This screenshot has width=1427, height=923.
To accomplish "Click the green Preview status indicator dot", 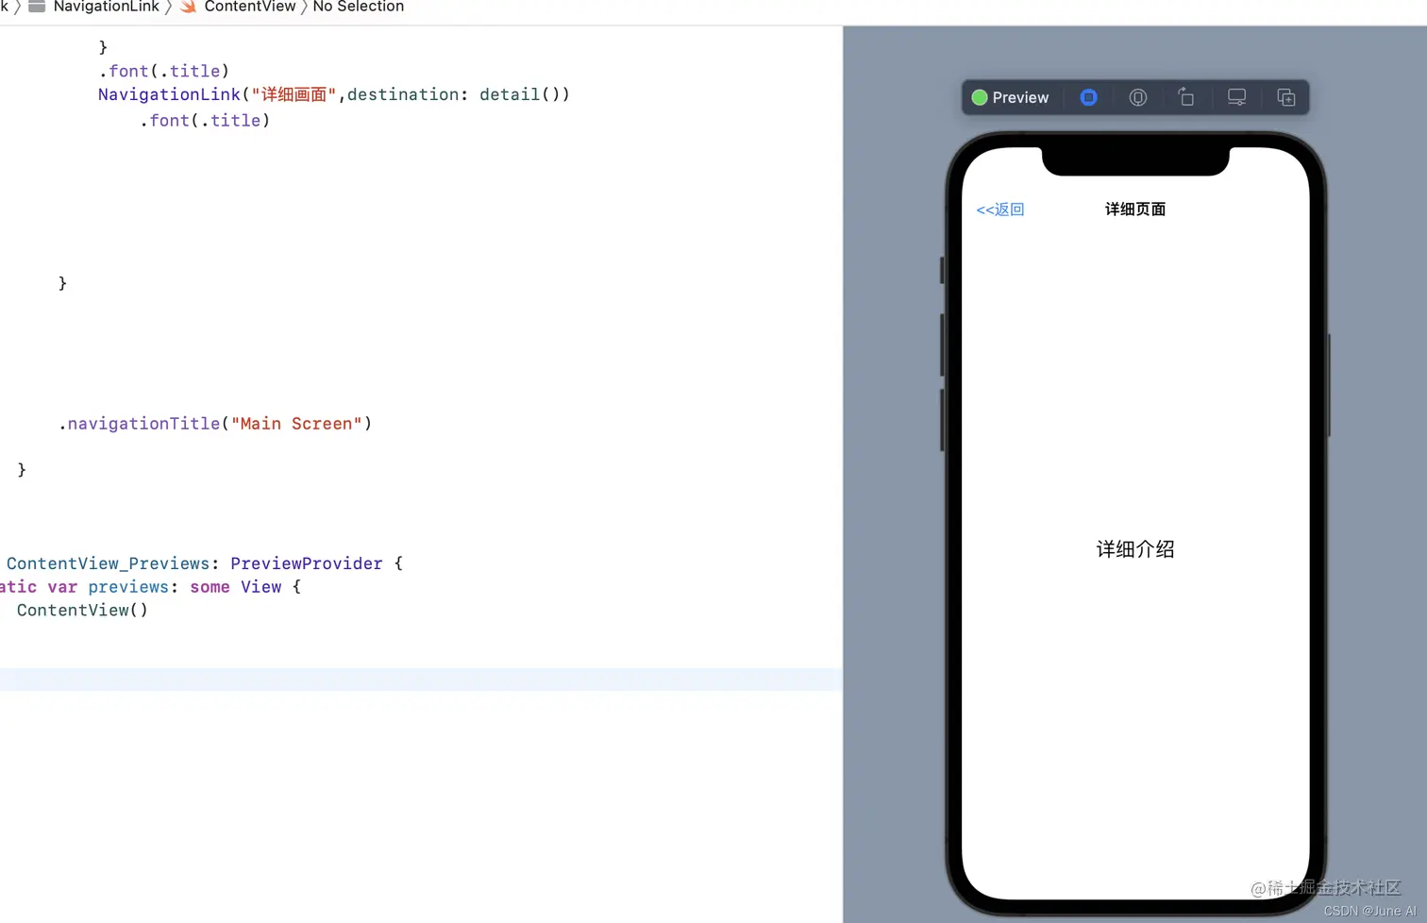I will 980,97.
